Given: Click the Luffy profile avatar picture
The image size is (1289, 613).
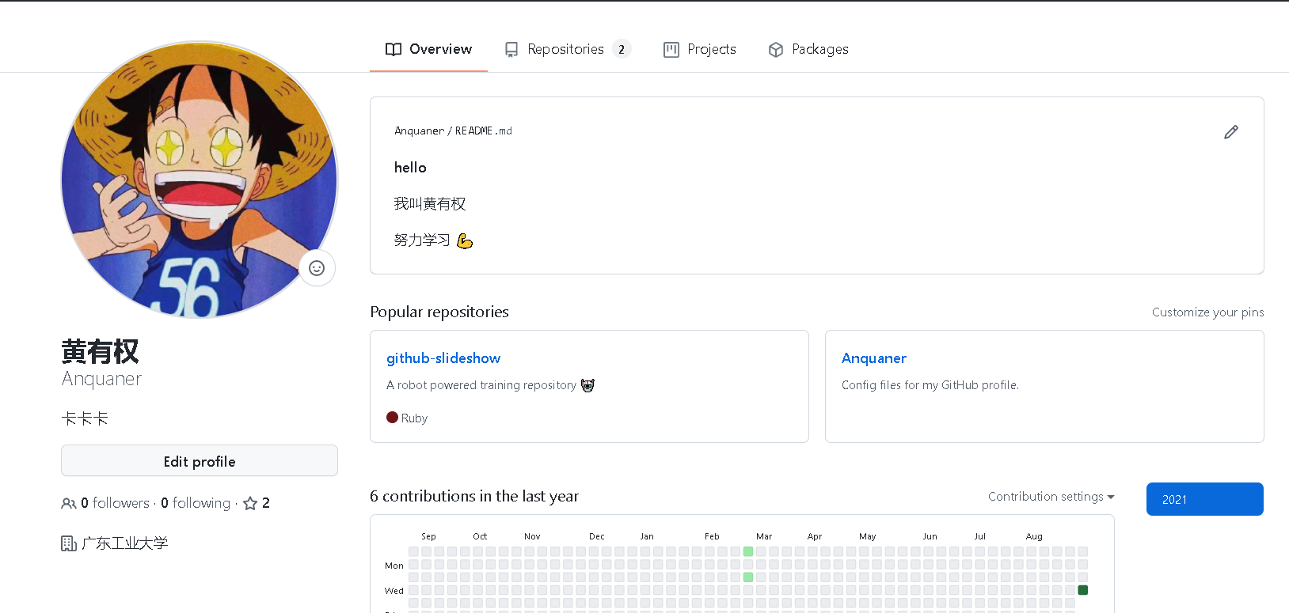Looking at the screenshot, I should 198,180.
